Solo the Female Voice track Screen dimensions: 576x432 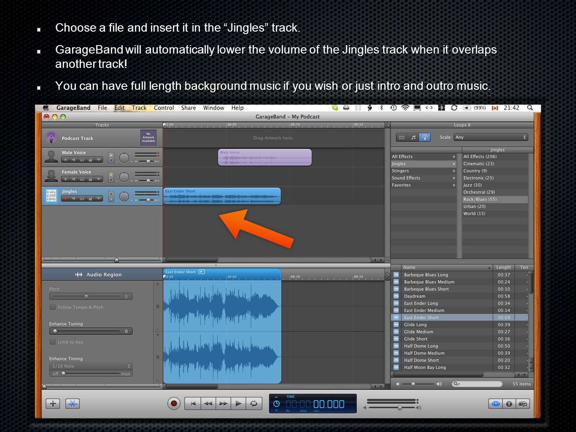[82, 179]
